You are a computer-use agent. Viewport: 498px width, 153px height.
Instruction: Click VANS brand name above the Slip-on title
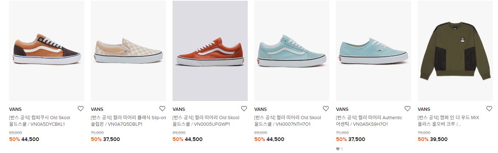(x=97, y=109)
